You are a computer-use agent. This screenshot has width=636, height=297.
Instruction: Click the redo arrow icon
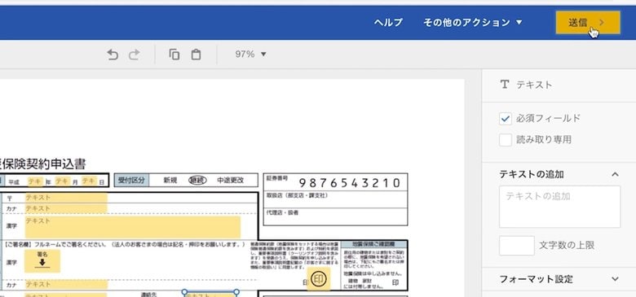[x=134, y=55]
